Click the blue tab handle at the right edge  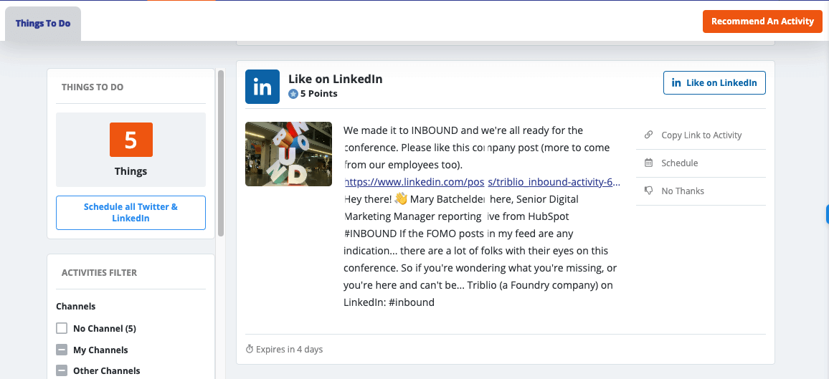pyautogui.click(x=827, y=214)
